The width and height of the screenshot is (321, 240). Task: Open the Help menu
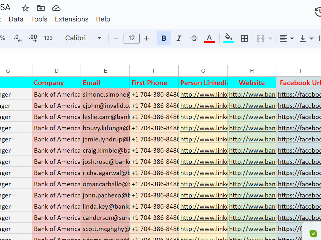[x=103, y=19]
